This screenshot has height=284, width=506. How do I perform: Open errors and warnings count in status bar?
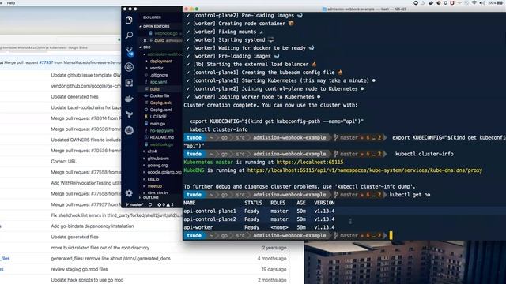coord(165,204)
